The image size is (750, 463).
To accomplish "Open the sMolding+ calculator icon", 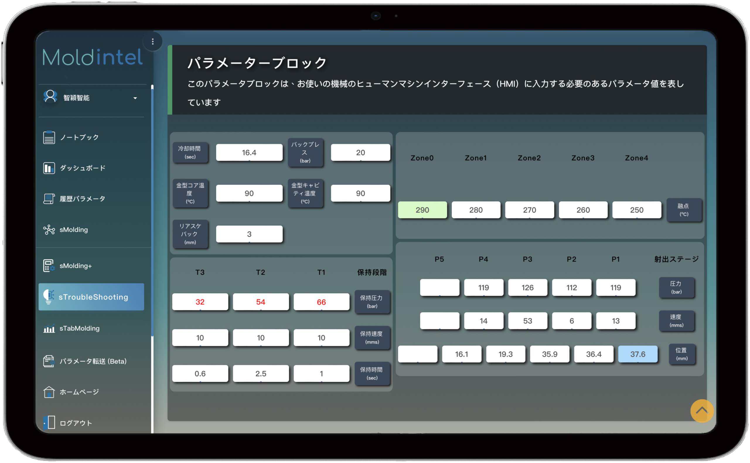I will coord(49,266).
